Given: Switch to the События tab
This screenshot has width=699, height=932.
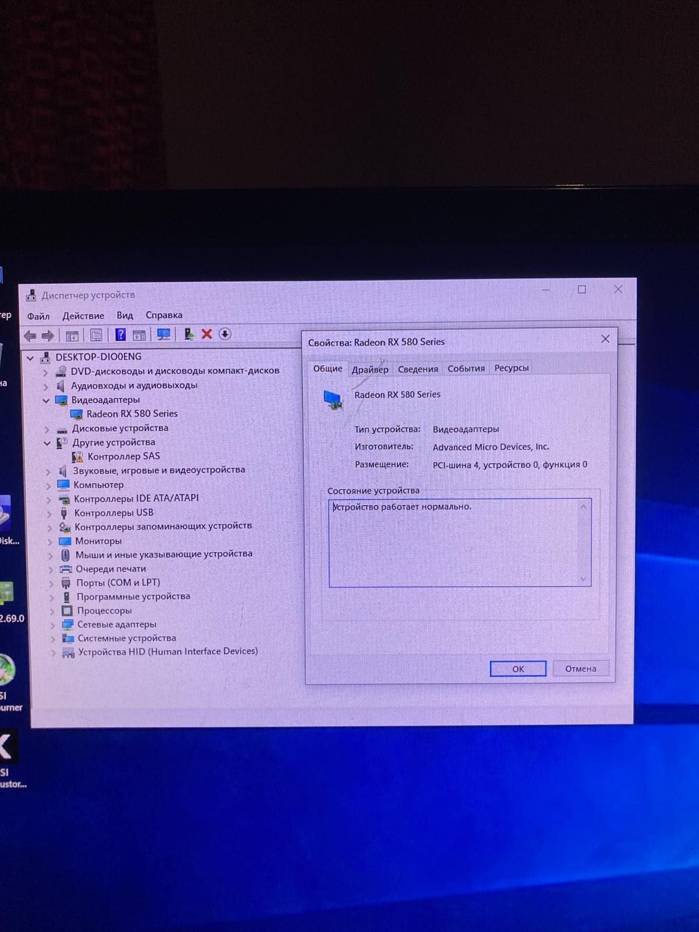Looking at the screenshot, I should click(x=466, y=368).
